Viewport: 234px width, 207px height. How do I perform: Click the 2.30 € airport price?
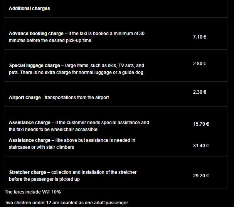[x=200, y=92]
